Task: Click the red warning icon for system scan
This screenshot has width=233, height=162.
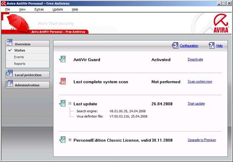Action: 62,81
